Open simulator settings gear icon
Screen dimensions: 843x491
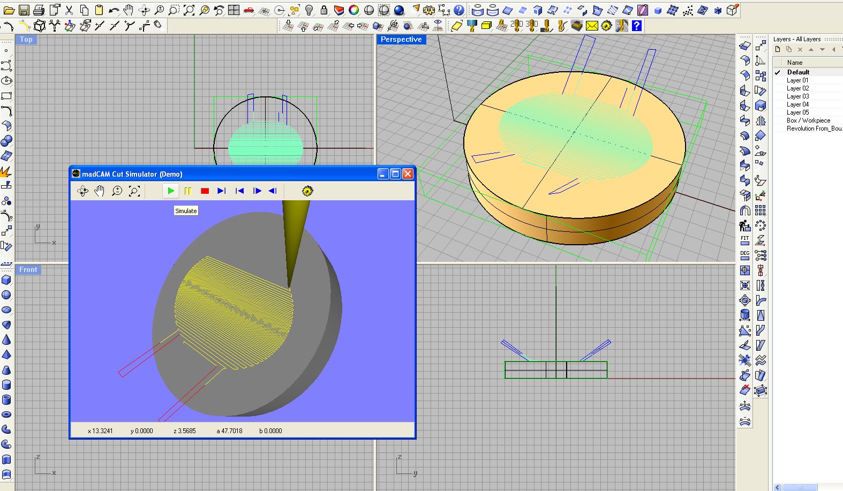point(307,191)
